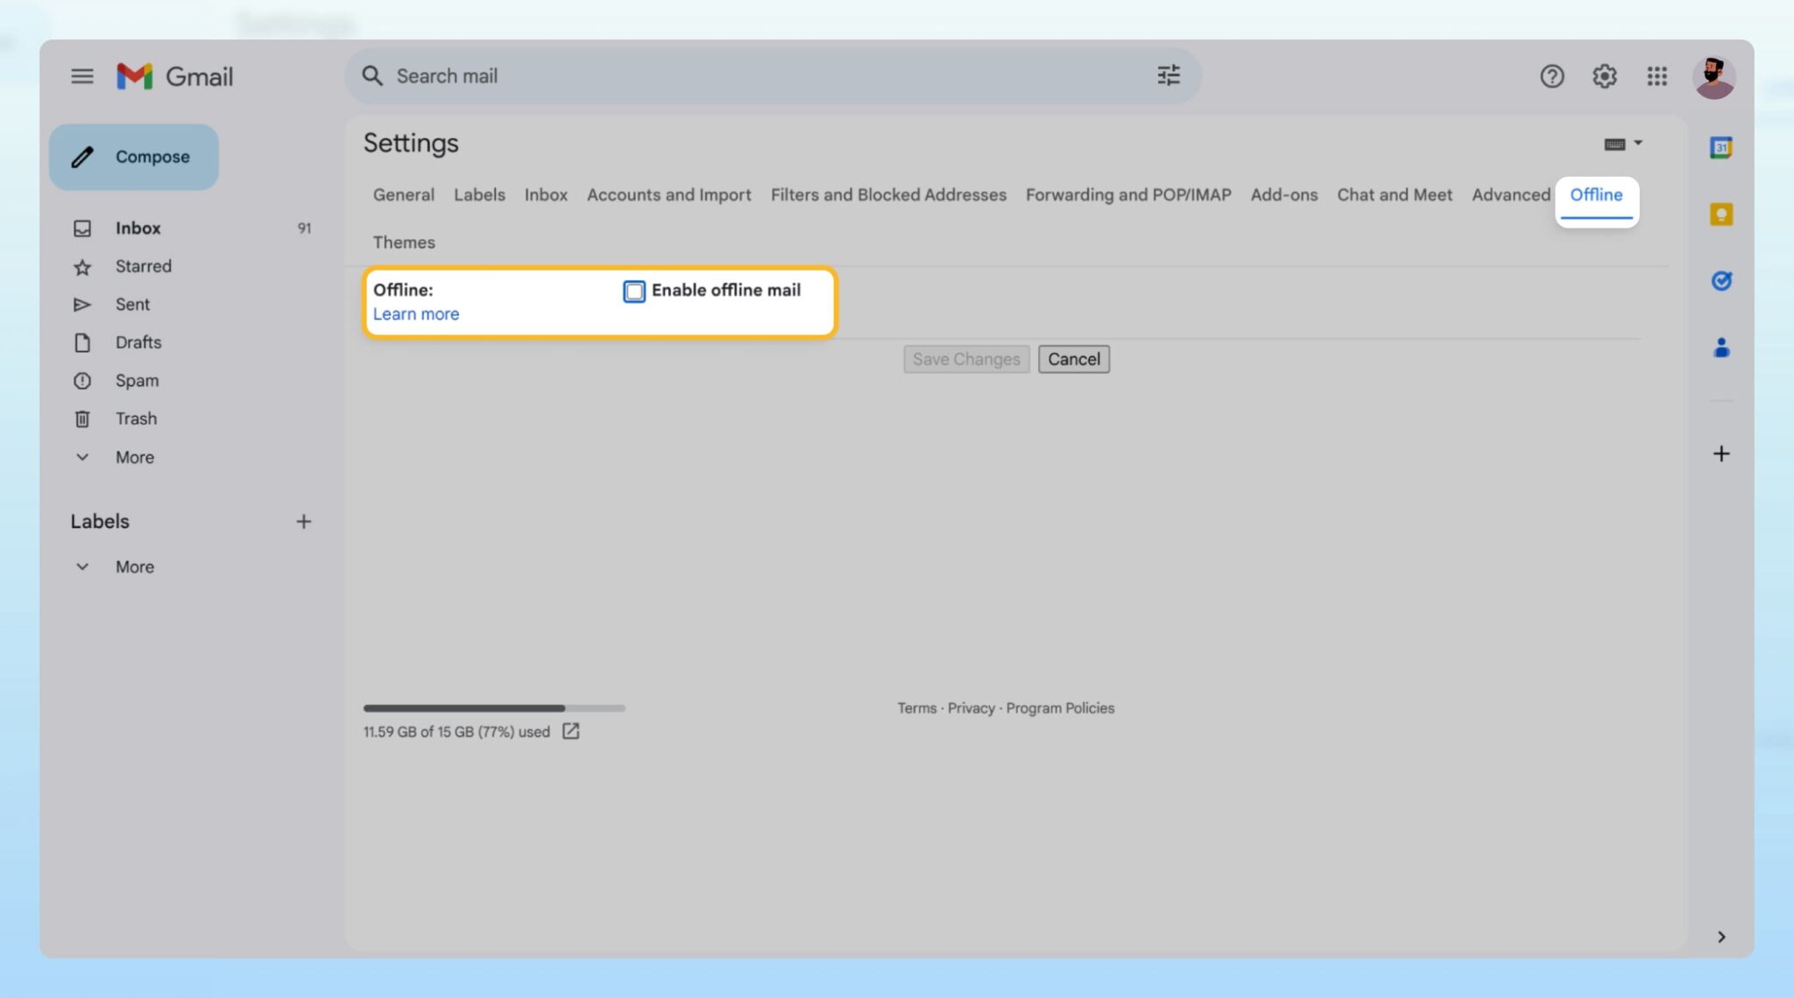
Task: Switch to the General settings tab
Action: pyautogui.click(x=403, y=194)
